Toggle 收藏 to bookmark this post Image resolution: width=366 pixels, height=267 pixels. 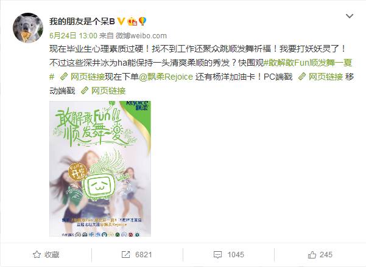pos(46,255)
